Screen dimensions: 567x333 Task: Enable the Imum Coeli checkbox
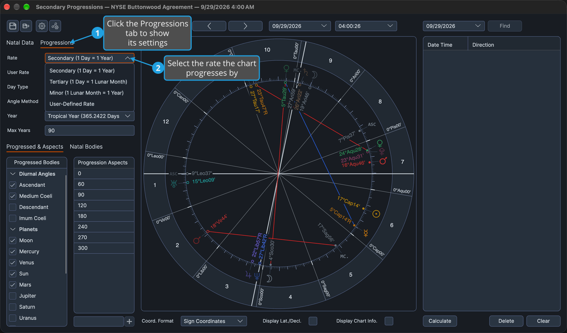click(x=13, y=218)
